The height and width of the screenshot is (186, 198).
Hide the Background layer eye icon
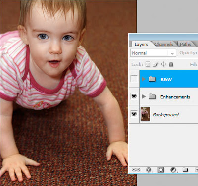point(134,114)
